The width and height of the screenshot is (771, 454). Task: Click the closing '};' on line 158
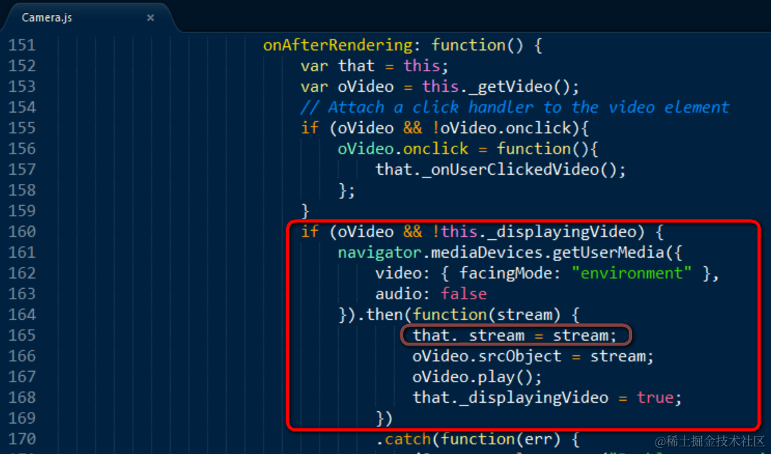point(346,190)
